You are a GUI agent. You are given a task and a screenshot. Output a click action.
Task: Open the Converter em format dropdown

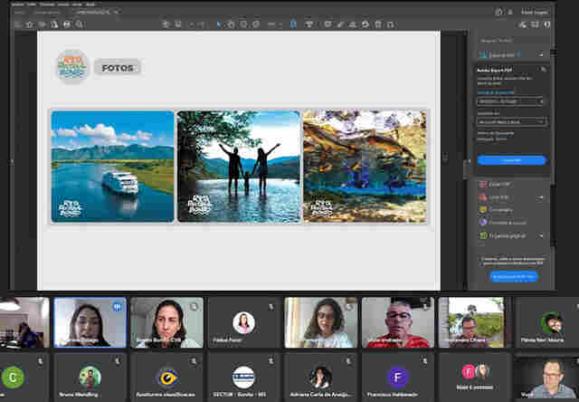511,121
